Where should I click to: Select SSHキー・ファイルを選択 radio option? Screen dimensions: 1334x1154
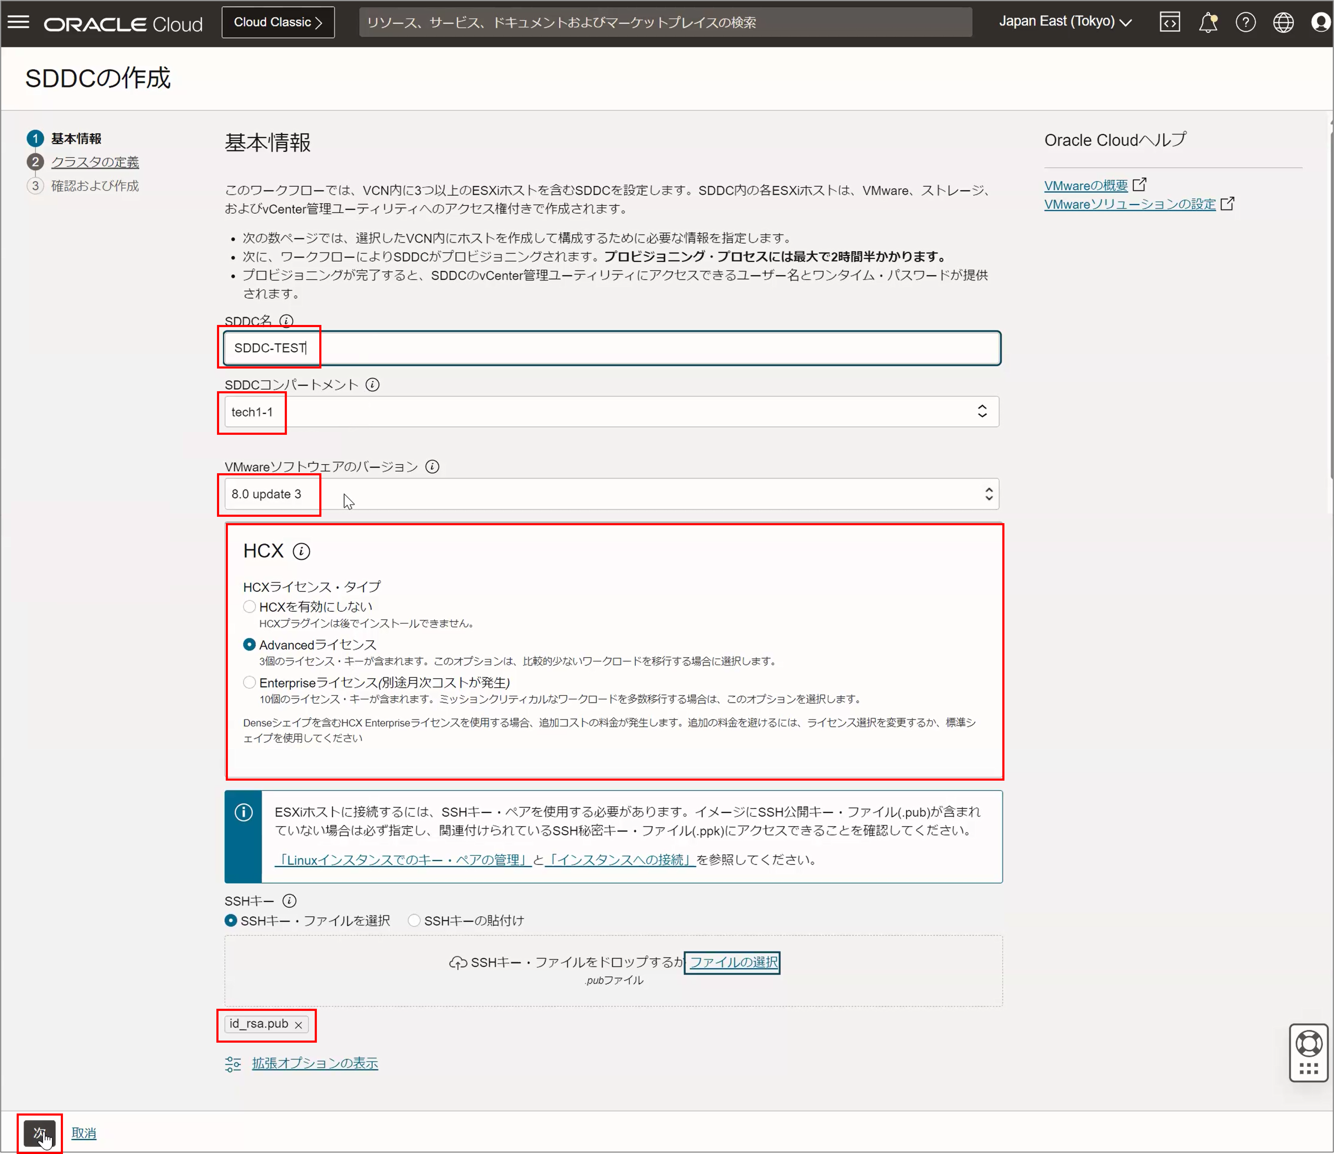[x=231, y=921]
